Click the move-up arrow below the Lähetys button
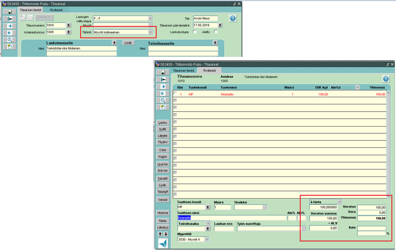This screenshot has height=250, width=396. (x=160, y=234)
